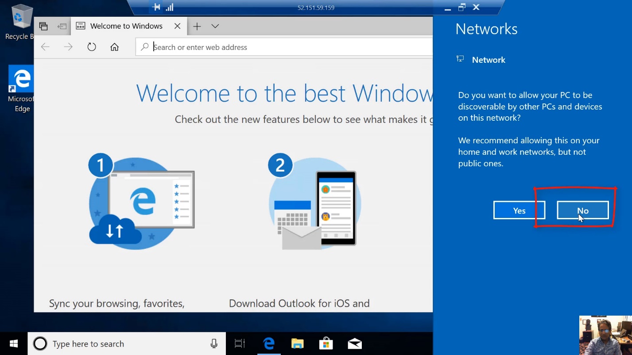This screenshot has width=632, height=355.
Task: Set these tabs aside
Action: click(x=62, y=26)
